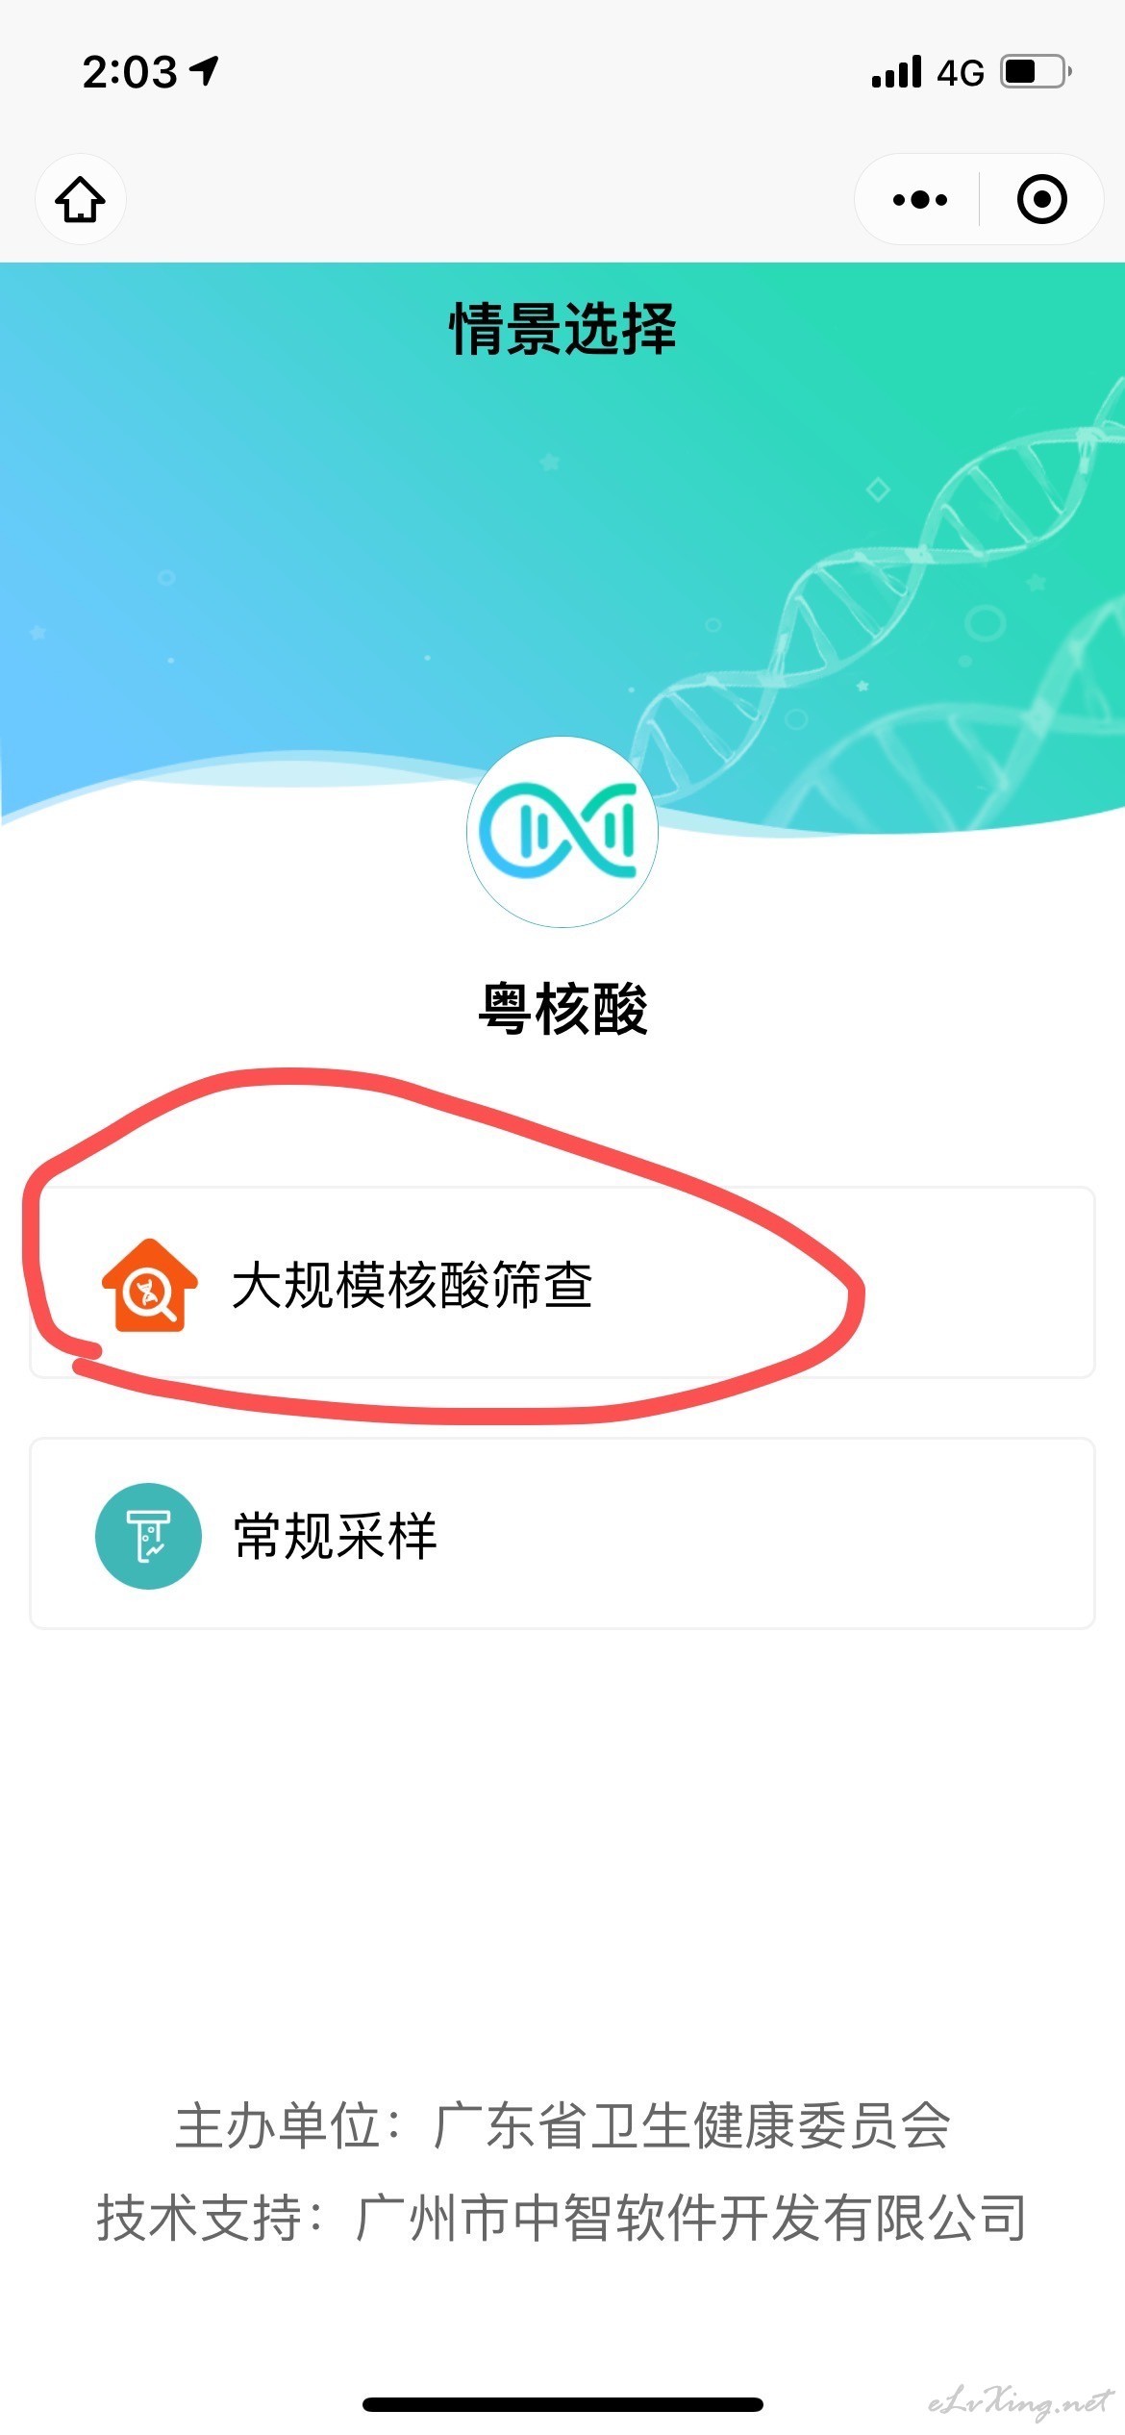Tap the 技术支持 company text line
This screenshot has height=2435, width=1125.
[x=562, y=2219]
